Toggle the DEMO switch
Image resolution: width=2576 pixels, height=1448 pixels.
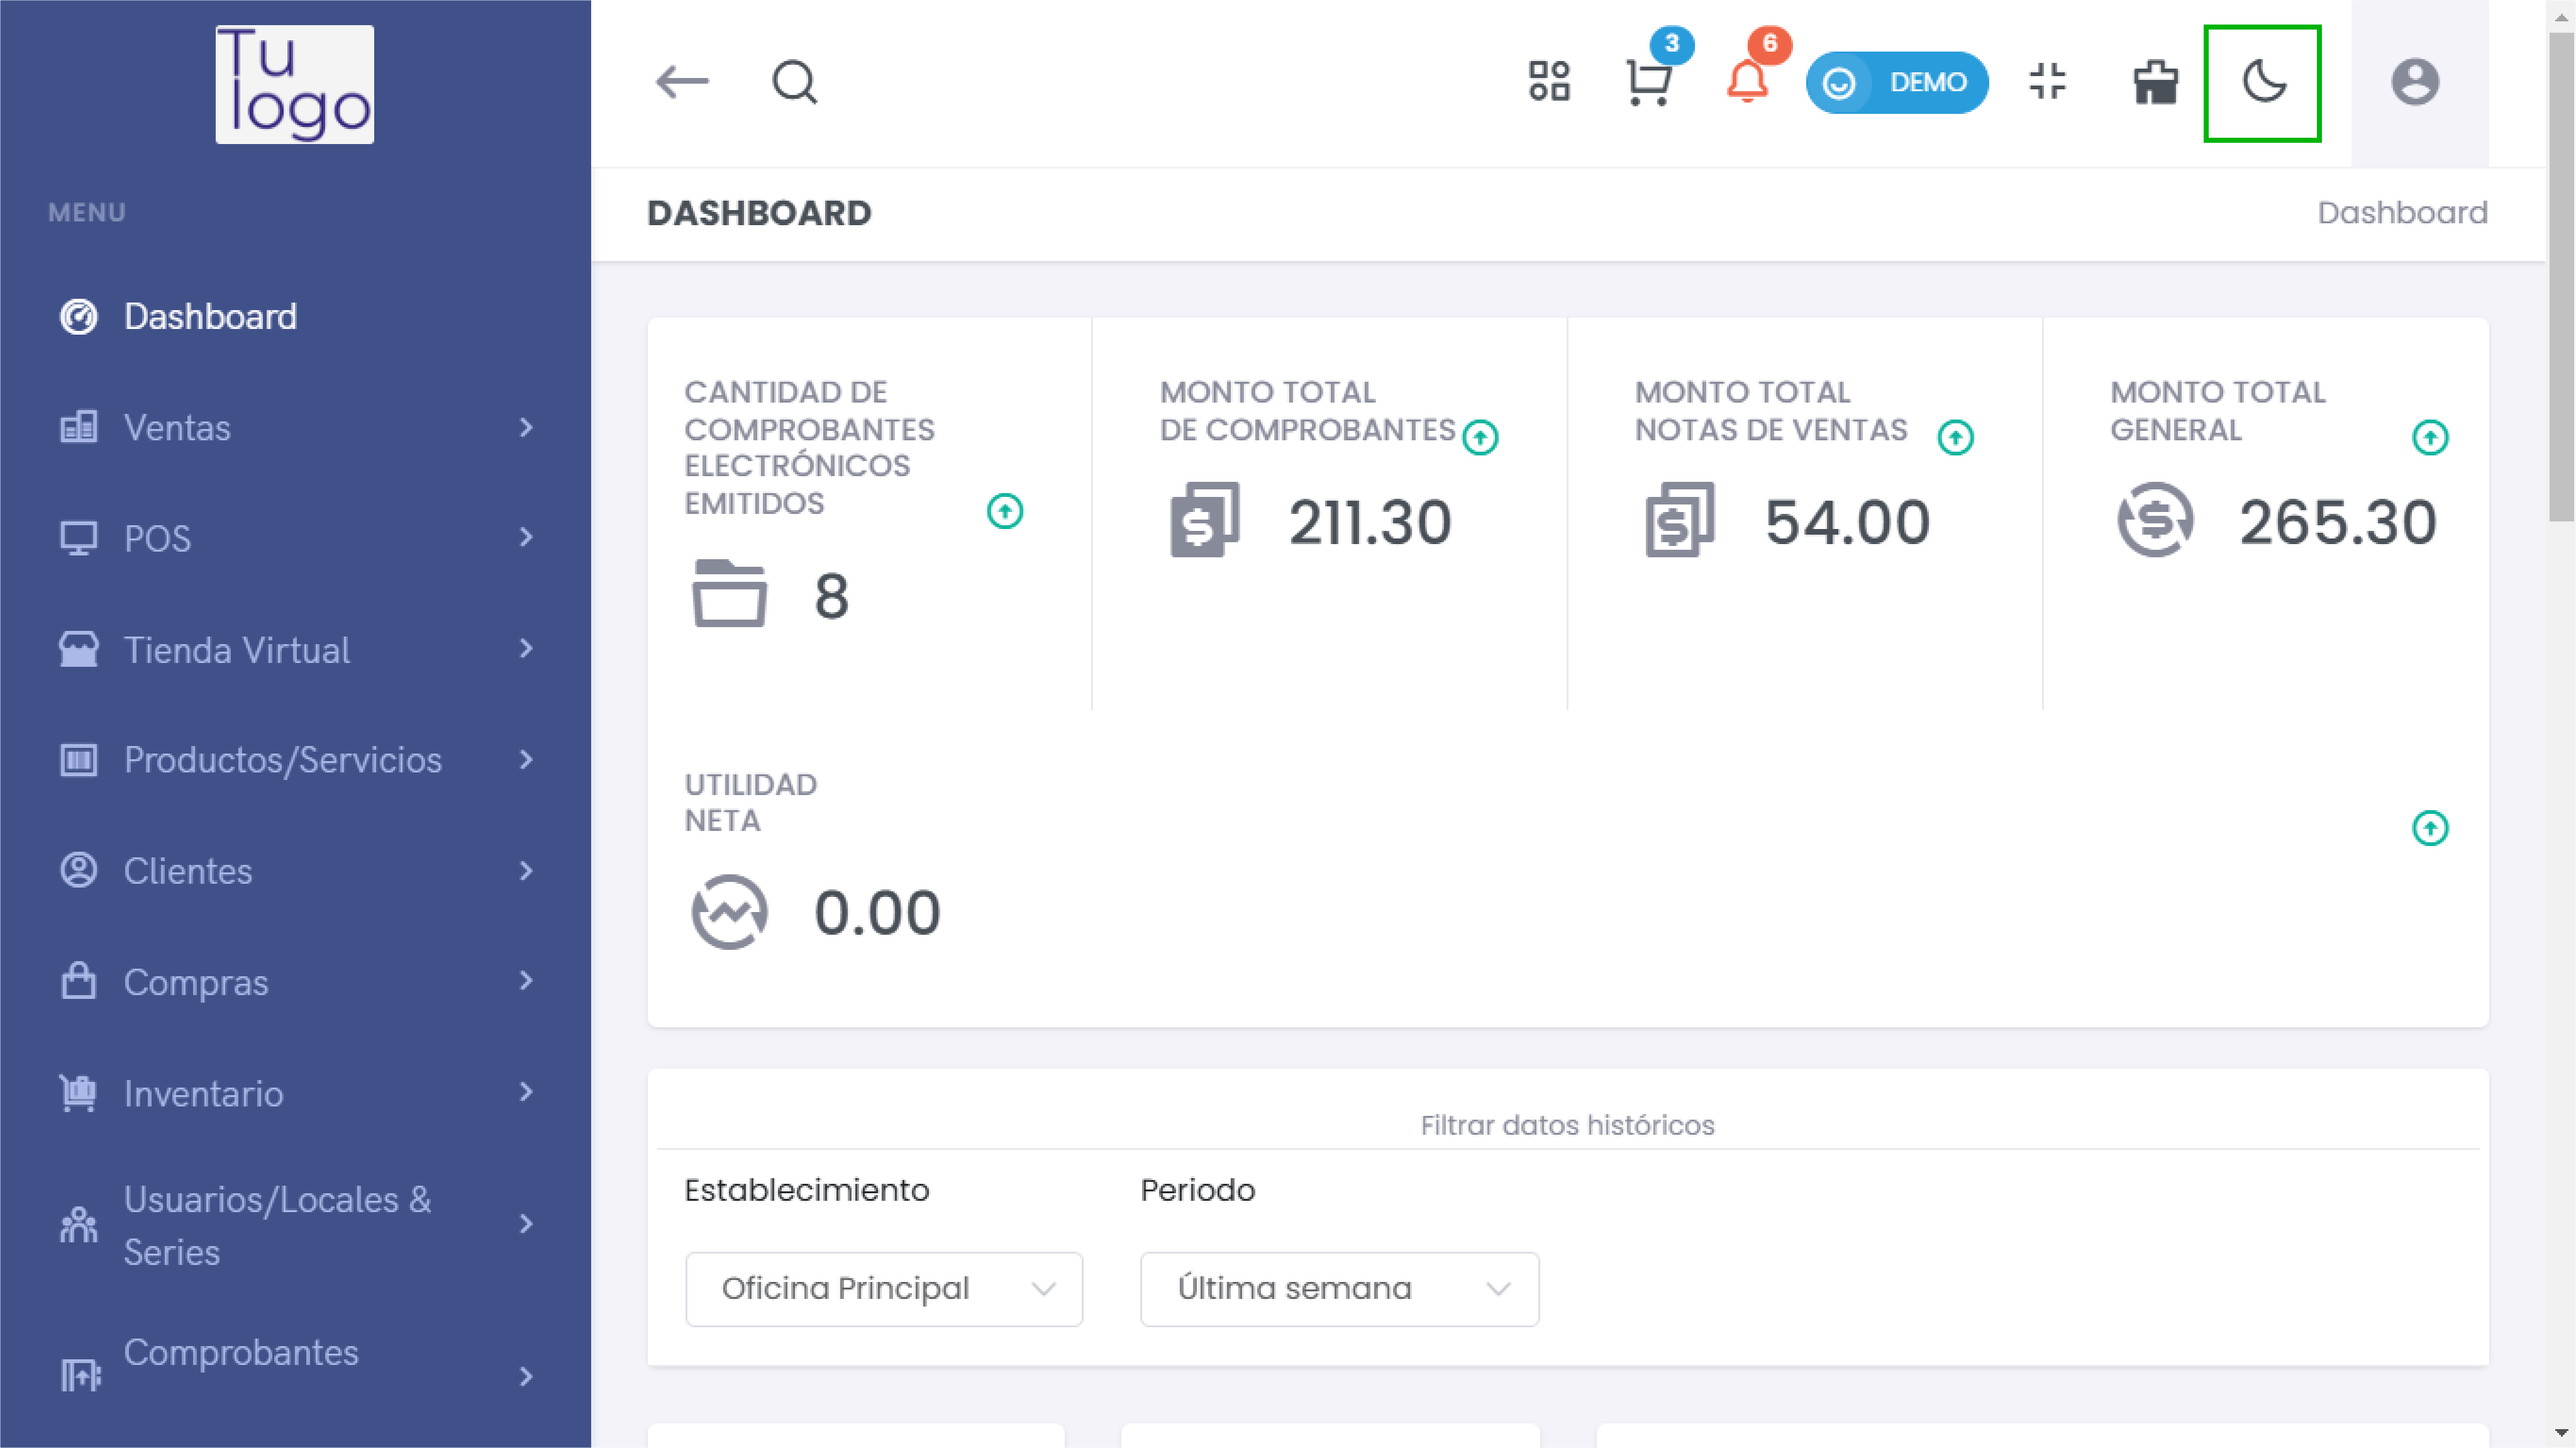[x=1896, y=82]
